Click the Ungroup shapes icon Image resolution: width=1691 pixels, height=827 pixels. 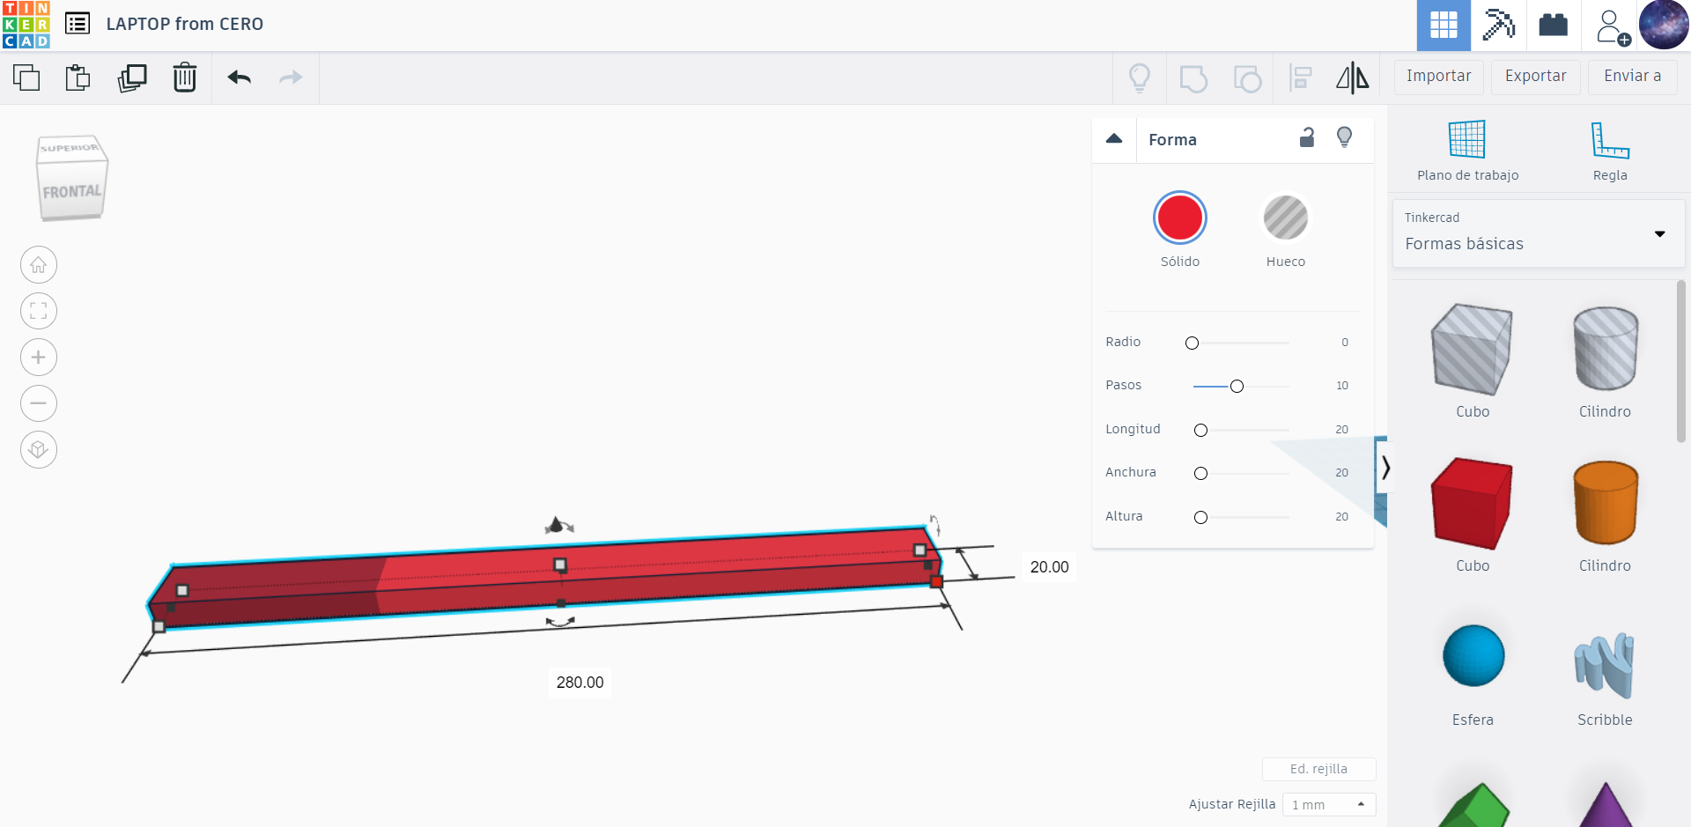tap(1247, 78)
